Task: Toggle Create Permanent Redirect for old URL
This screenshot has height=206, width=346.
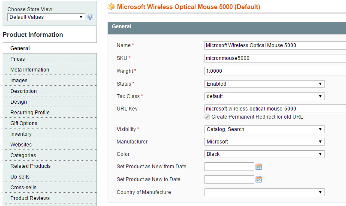Action: (207, 117)
